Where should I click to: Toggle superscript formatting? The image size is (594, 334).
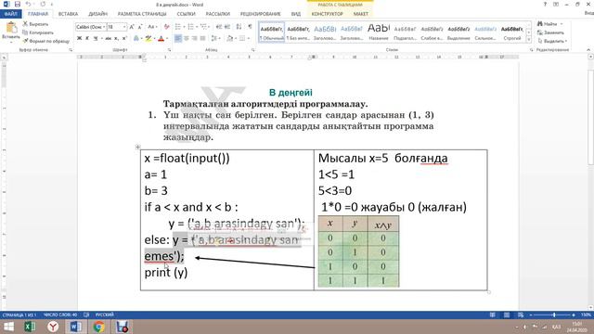pos(124,38)
